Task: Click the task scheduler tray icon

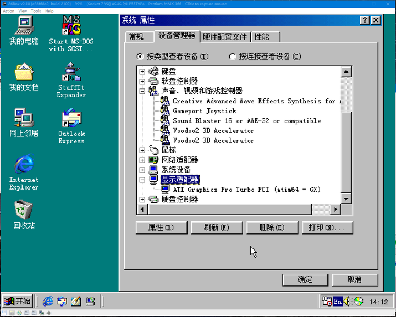Action: click(x=327, y=301)
